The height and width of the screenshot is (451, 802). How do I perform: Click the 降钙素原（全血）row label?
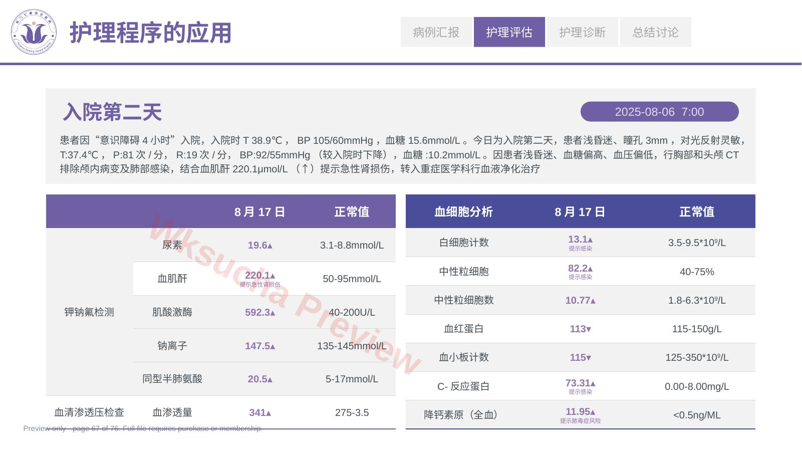coord(463,415)
